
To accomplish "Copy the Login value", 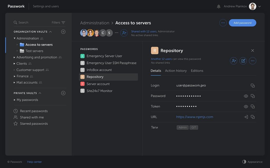I will pyautogui.click(x=253, y=86).
